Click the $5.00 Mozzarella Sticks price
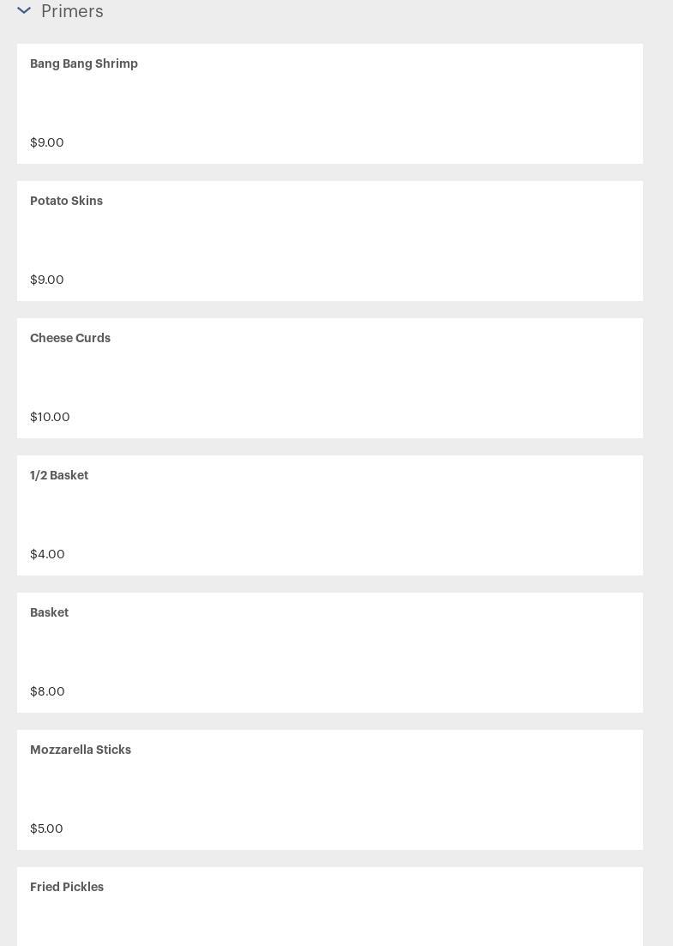 [x=46, y=829]
